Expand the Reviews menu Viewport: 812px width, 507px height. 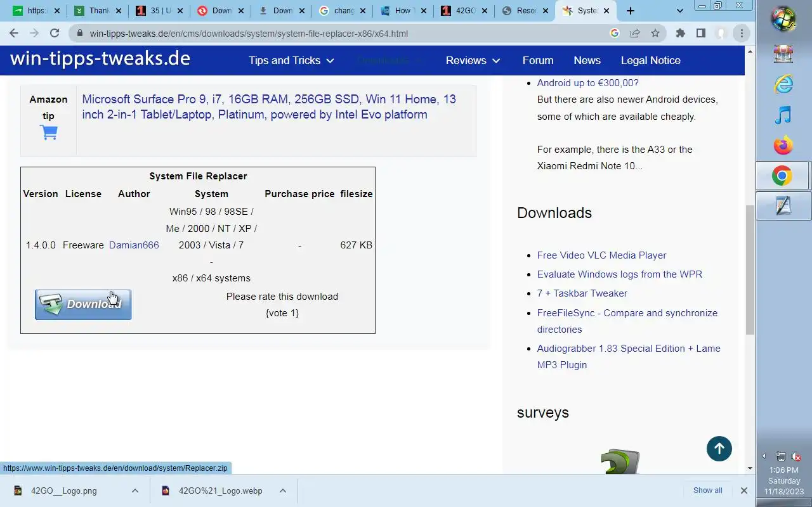[473, 60]
